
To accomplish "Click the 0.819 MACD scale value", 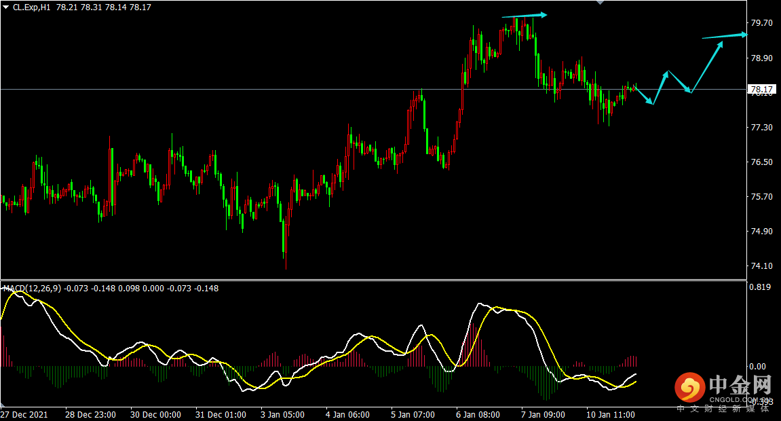I will [x=759, y=288].
